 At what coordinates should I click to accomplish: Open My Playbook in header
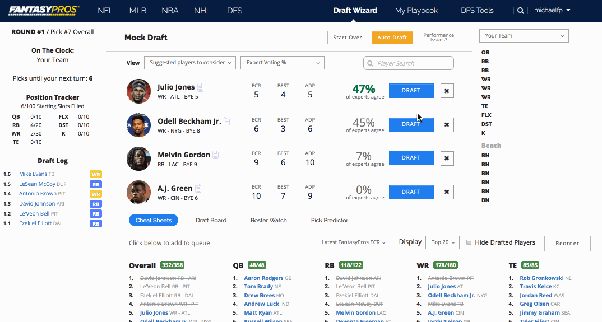click(416, 11)
